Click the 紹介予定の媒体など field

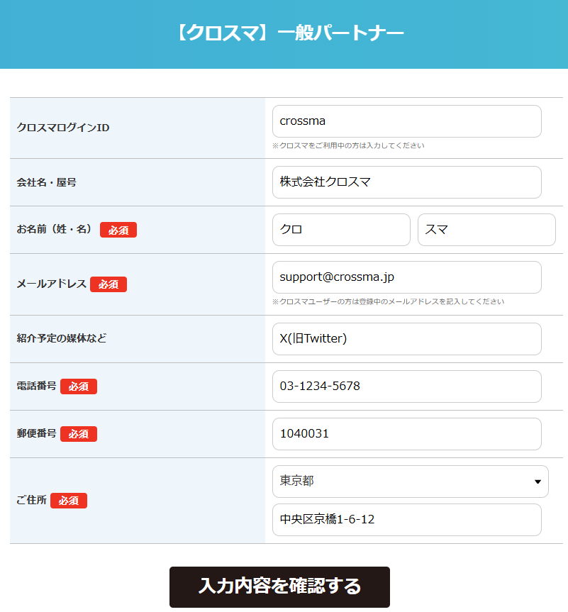click(407, 339)
